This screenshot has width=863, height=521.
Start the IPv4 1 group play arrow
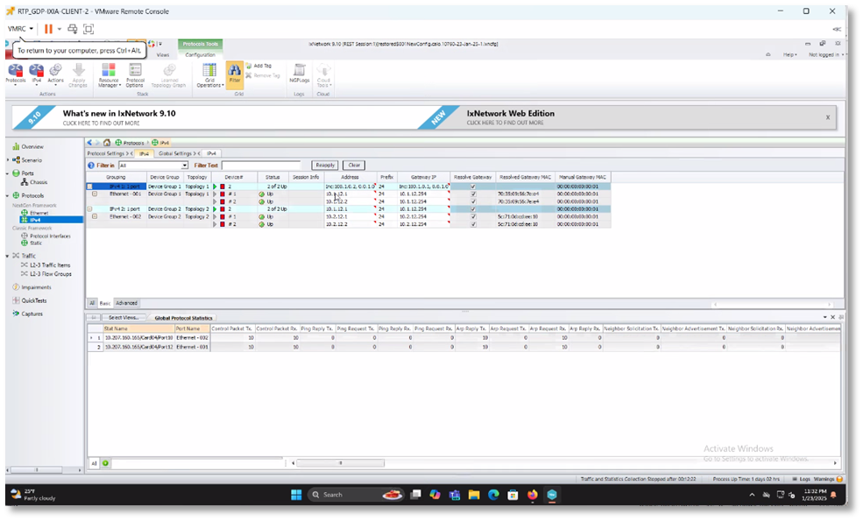pyautogui.click(x=216, y=187)
